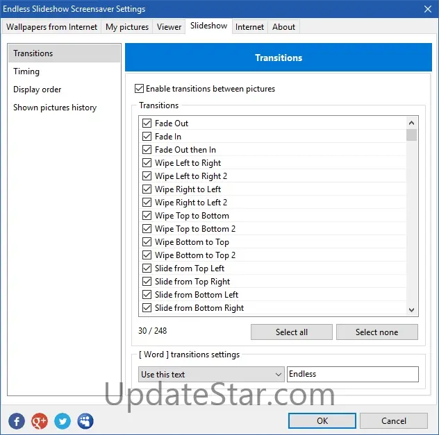
Task: Toggle Wipe Right to Left checkbox
Action: click(x=147, y=189)
